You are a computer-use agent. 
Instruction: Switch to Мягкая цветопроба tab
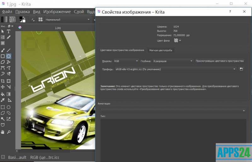coord(161,50)
